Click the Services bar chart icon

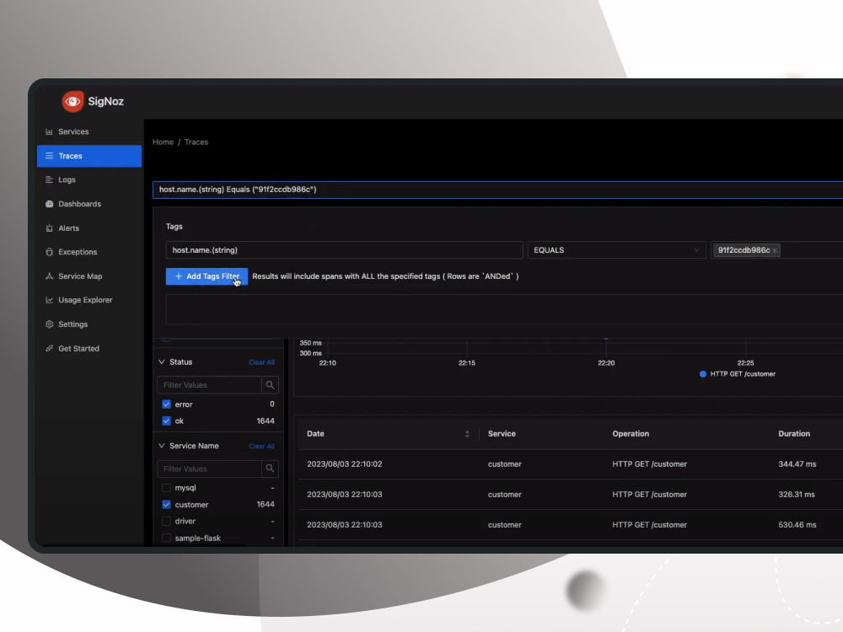(x=50, y=131)
